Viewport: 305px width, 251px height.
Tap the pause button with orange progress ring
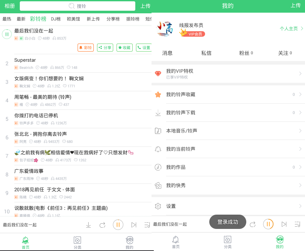coord(268,224)
